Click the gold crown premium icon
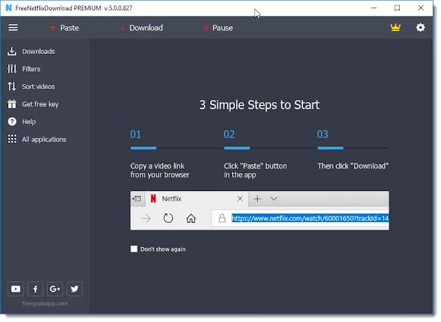 coord(395,28)
